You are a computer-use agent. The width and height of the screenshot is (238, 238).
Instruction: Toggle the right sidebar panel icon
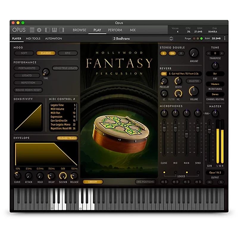pyautogui.click(x=62, y=30)
